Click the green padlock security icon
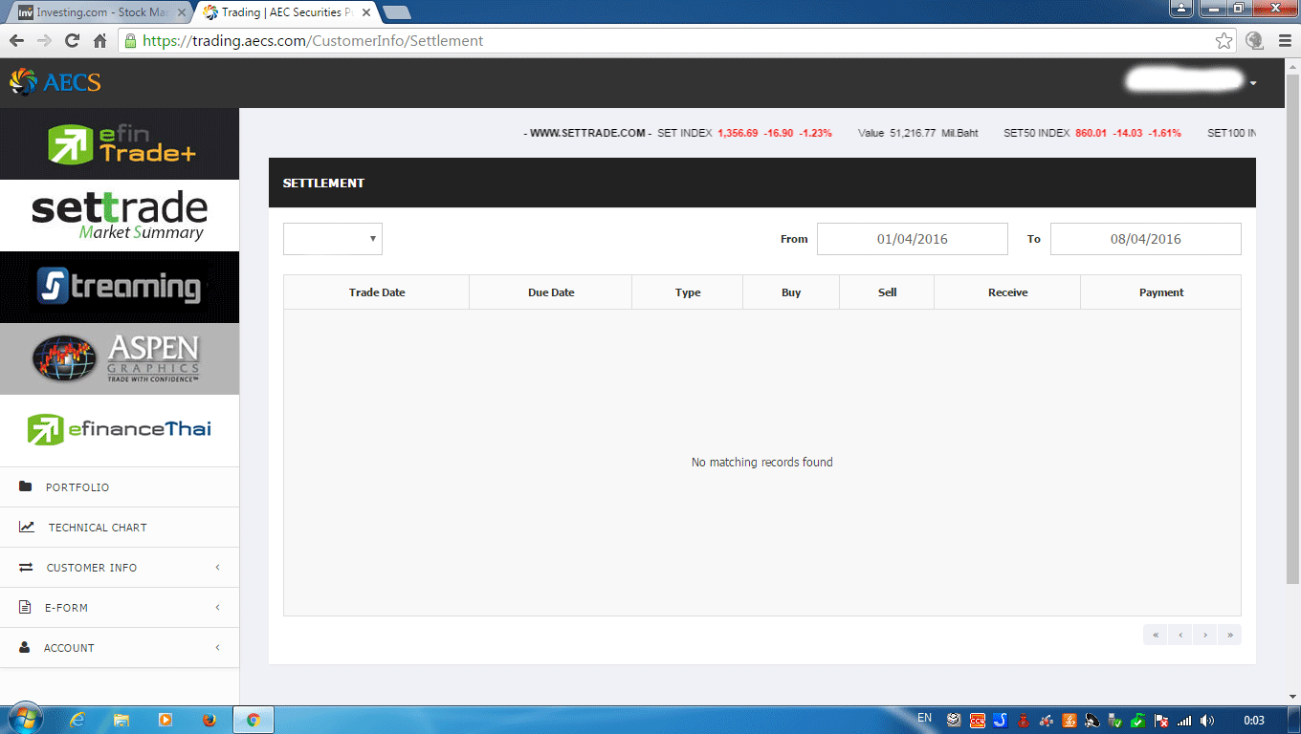 130,41
